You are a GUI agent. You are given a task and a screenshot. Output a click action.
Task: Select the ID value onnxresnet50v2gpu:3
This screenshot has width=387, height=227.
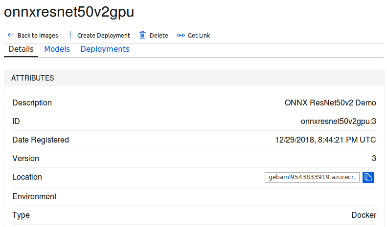click(338, 122)
